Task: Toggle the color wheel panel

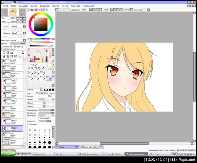Action: pos(29,9)
